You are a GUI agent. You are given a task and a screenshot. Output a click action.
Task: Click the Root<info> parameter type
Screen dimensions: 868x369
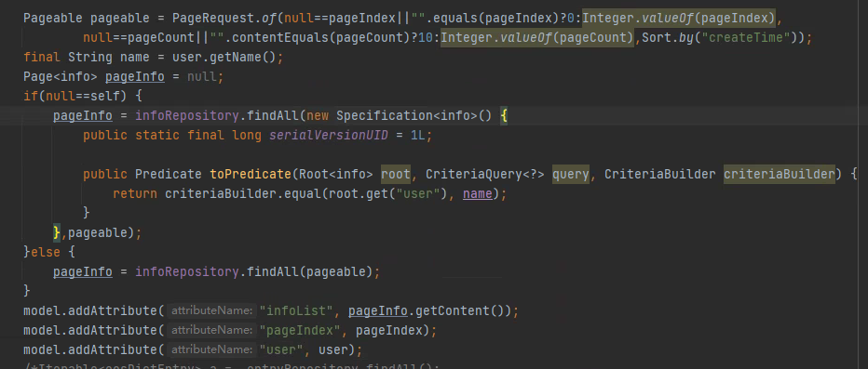(336, 175)
